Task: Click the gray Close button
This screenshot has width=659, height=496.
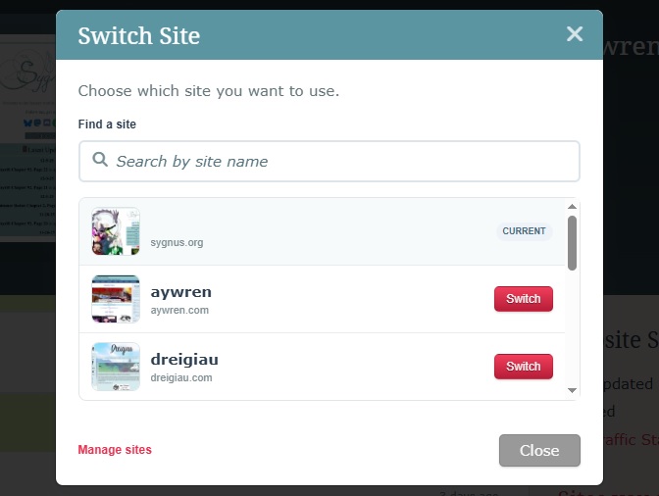Action: [539, 450]
